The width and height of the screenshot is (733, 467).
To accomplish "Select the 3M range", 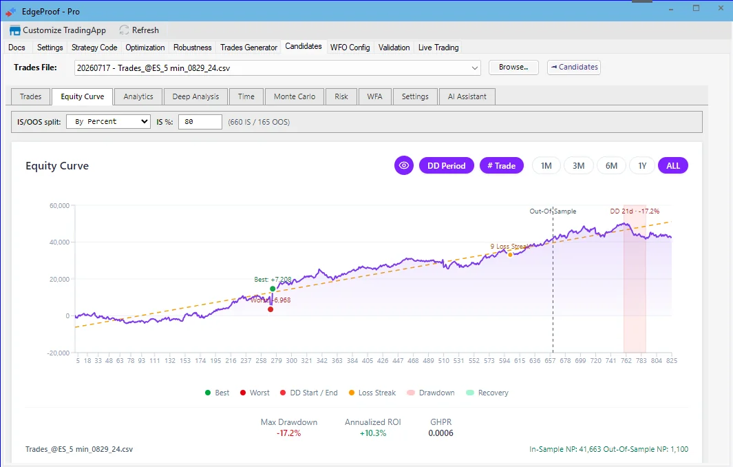I will (x=579, y=165).
